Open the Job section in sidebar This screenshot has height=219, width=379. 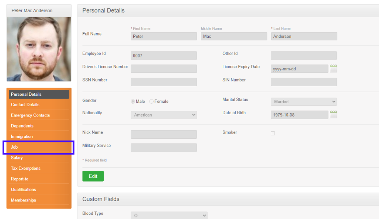click(39, 147)
